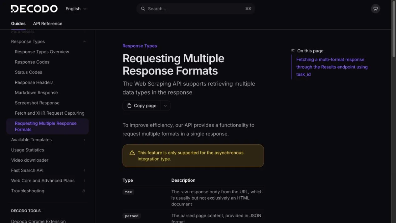Click the Decodo logo
The width and height of the screenshot is (396, 223).
[x=34, y=9]
